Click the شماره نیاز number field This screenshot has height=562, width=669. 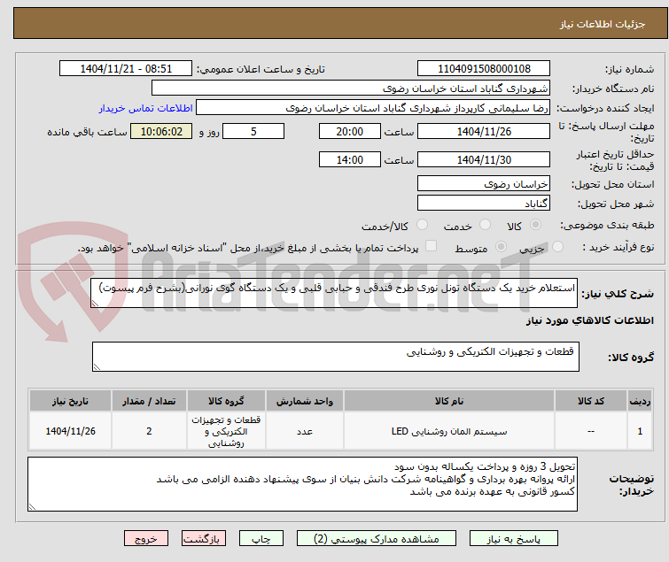[484, 69]
